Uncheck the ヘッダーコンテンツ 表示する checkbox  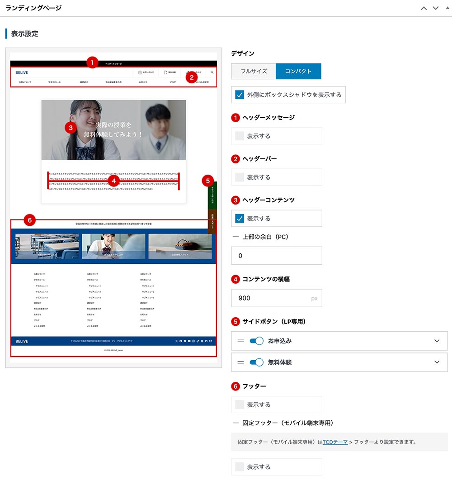tap(240, 219)
